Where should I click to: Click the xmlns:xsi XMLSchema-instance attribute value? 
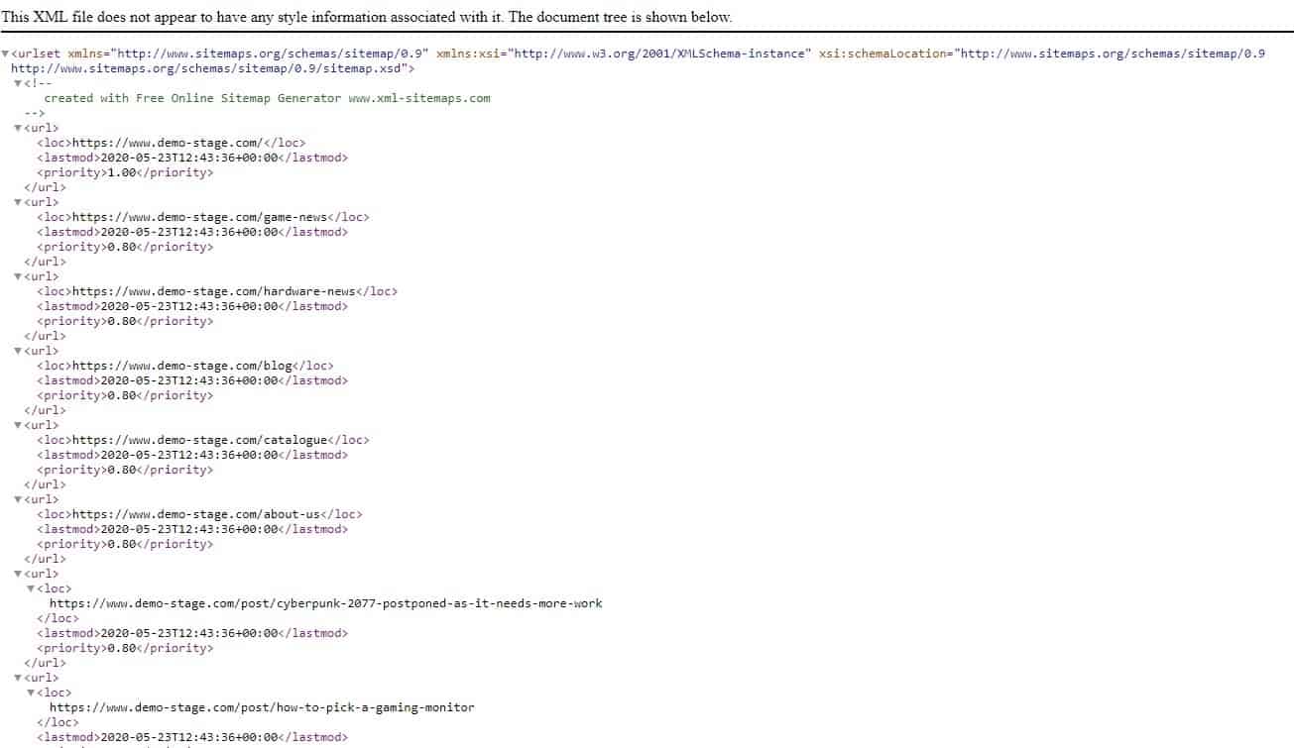pos(660,53)
